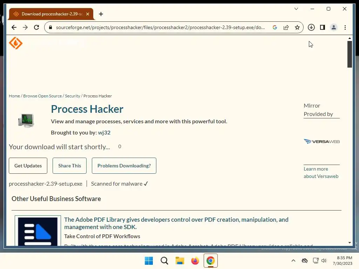Open File Explorer from the taskbar
359x269 pixels.
(180, 261)
